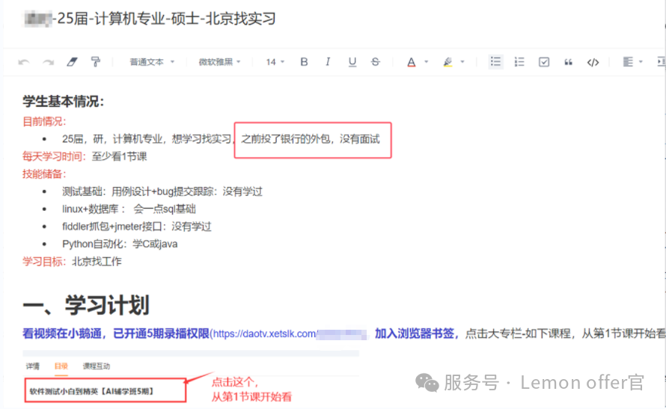Click the redo arrow icon
The image size is (666, 409).
click(48, 62)
